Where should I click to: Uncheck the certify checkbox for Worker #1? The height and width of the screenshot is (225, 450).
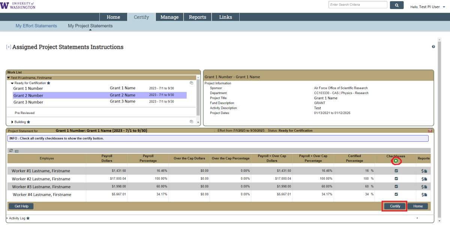point(396,171)
